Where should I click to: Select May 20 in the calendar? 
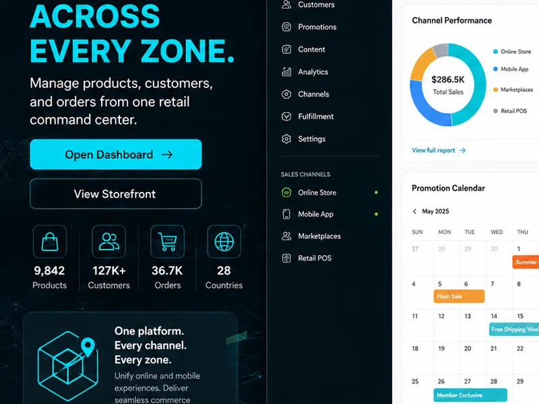[468, 348]
